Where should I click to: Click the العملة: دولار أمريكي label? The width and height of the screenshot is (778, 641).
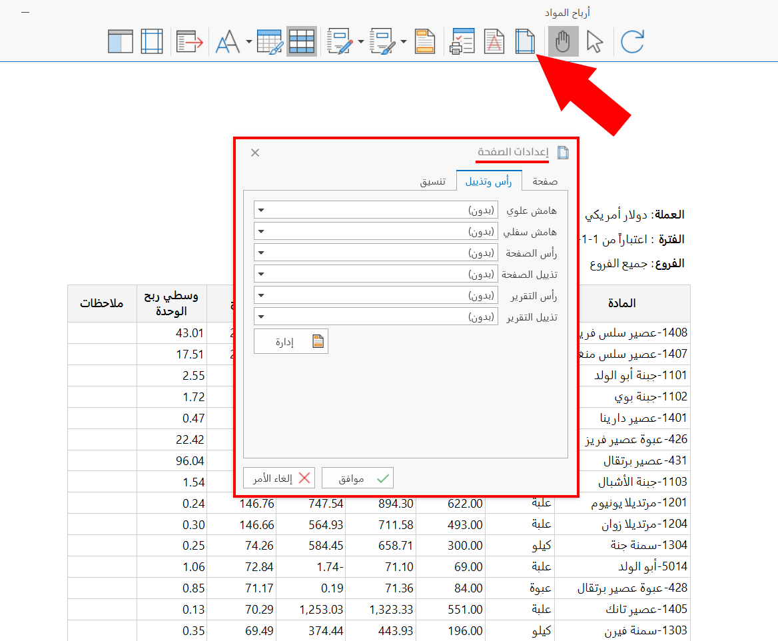[634, 215]
